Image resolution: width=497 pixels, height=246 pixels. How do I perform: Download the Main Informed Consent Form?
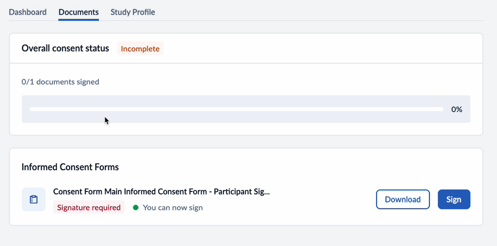pos(403,199)
